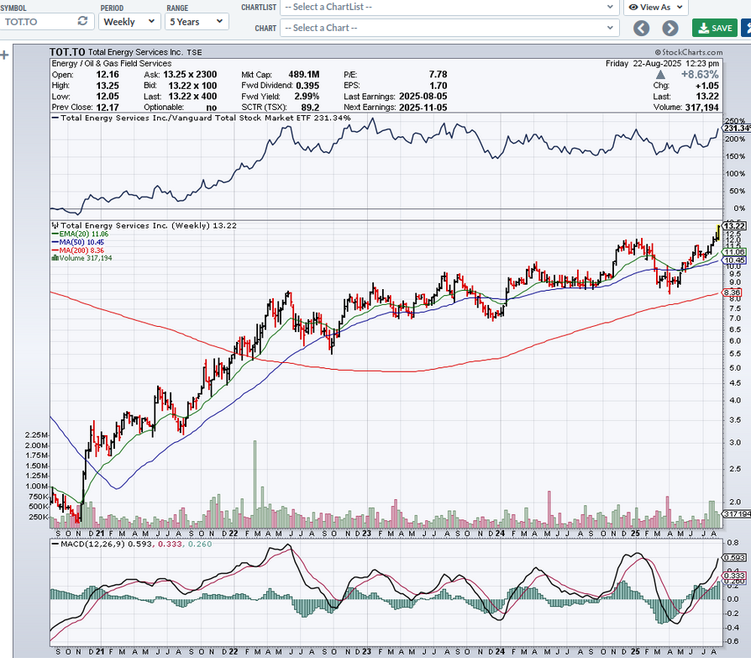This screenshot has width=751, height=658.
Task: Click the refresh icon in the symbol box
Action: (x=82, y=21)
